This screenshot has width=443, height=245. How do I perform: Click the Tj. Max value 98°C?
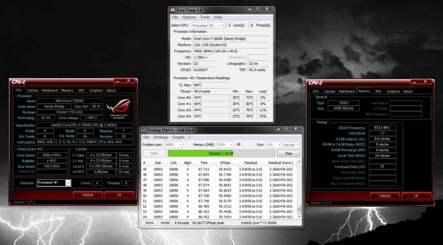(211, 85)
